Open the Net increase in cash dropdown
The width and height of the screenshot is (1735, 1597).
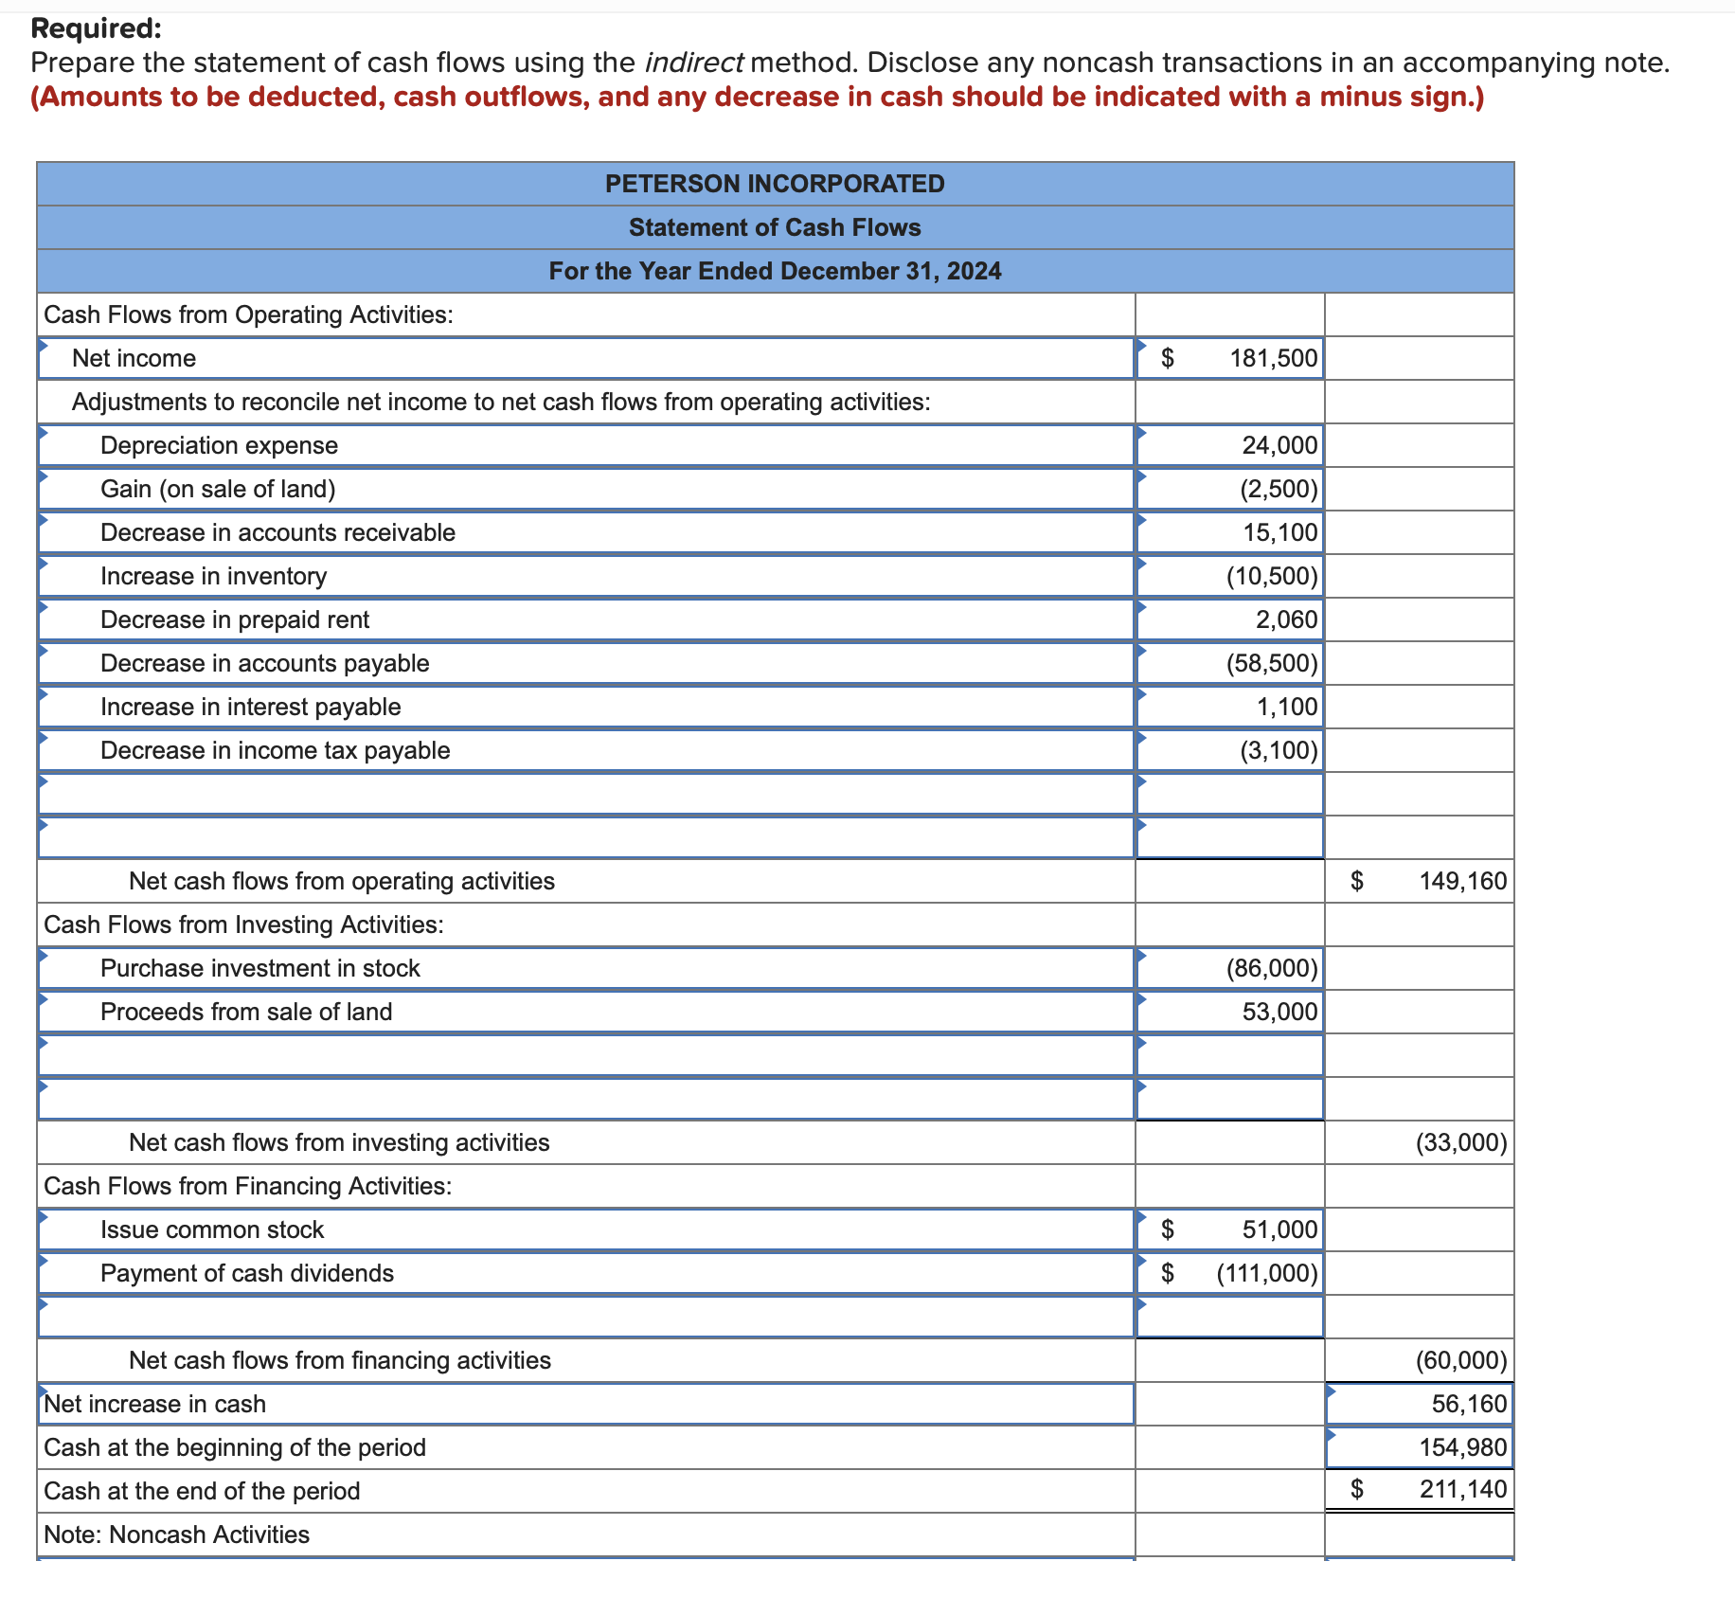[x=586, y=1404]
